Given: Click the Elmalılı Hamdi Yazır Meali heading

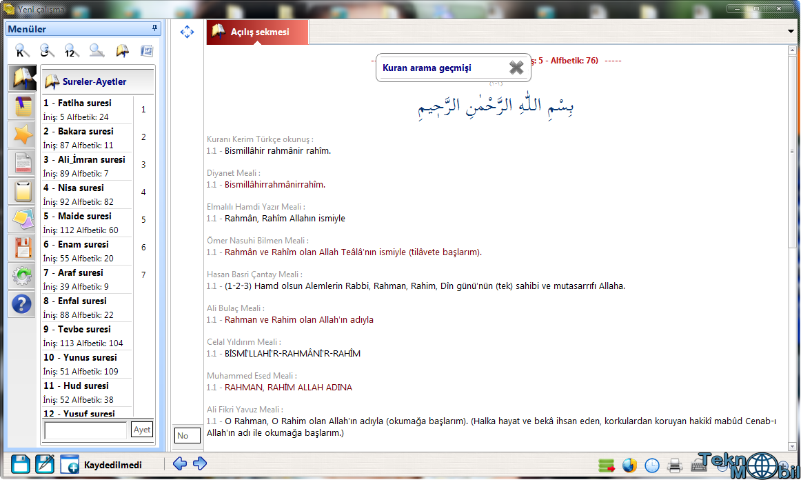Looking at the screenshot, I should [256, 206].
